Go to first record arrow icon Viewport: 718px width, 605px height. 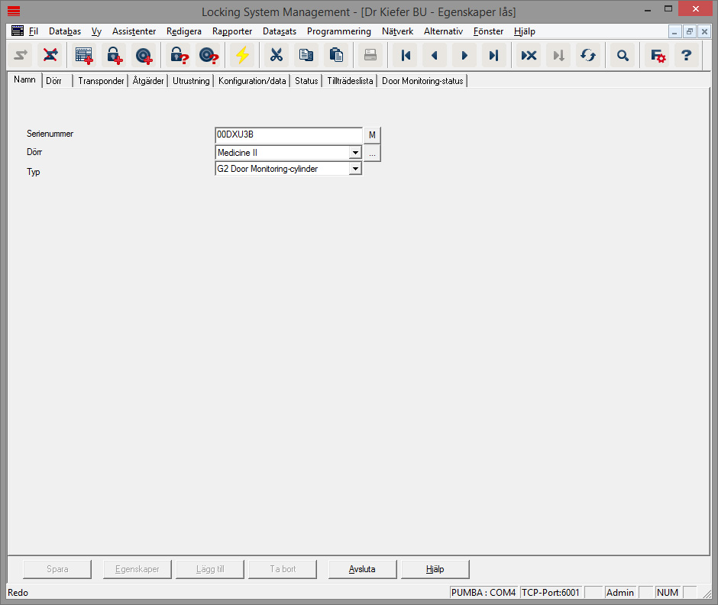pos(406,55)
